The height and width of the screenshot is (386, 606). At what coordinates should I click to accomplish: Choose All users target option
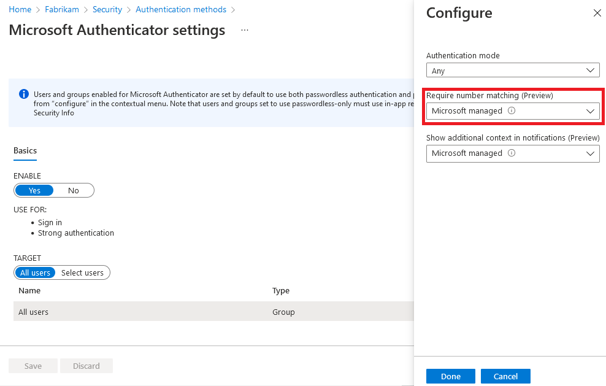click(x=35, y=272)
